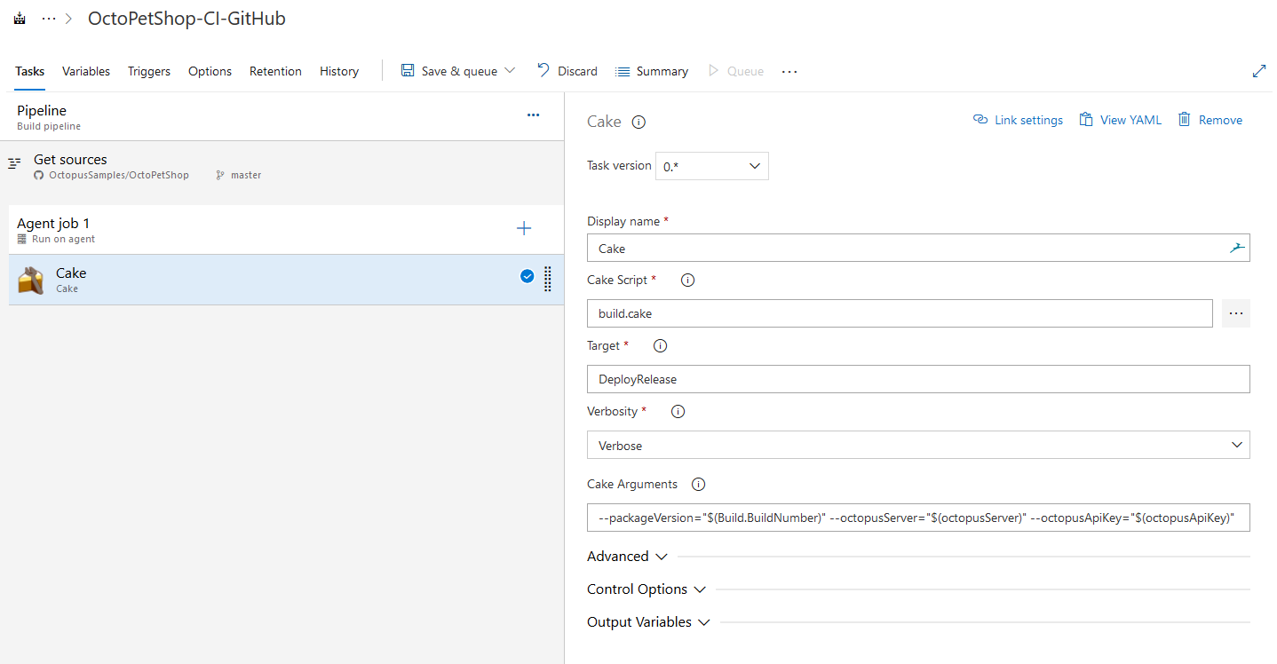Remove the Cake task
Image resolution: width=1277 pixels, height=664 pixels.
coord(1210,119)
